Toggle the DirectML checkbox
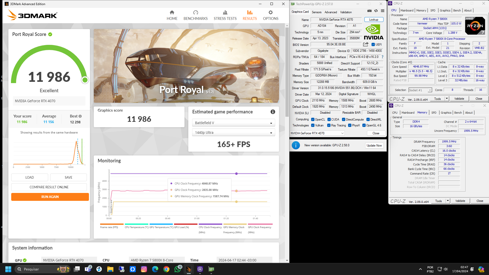 pos(368,120)
